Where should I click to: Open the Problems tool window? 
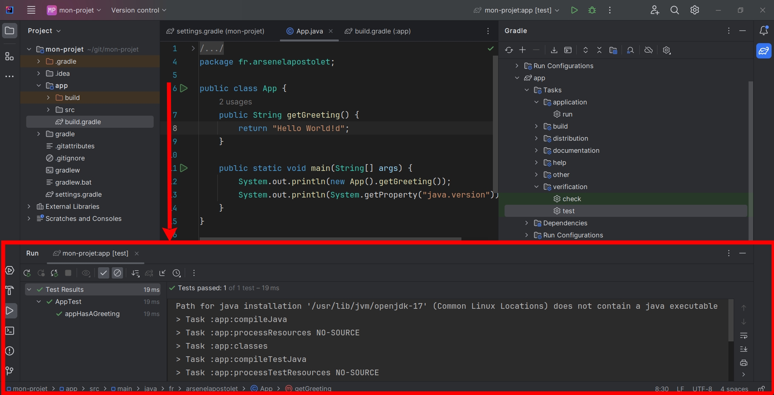(10, 351)
